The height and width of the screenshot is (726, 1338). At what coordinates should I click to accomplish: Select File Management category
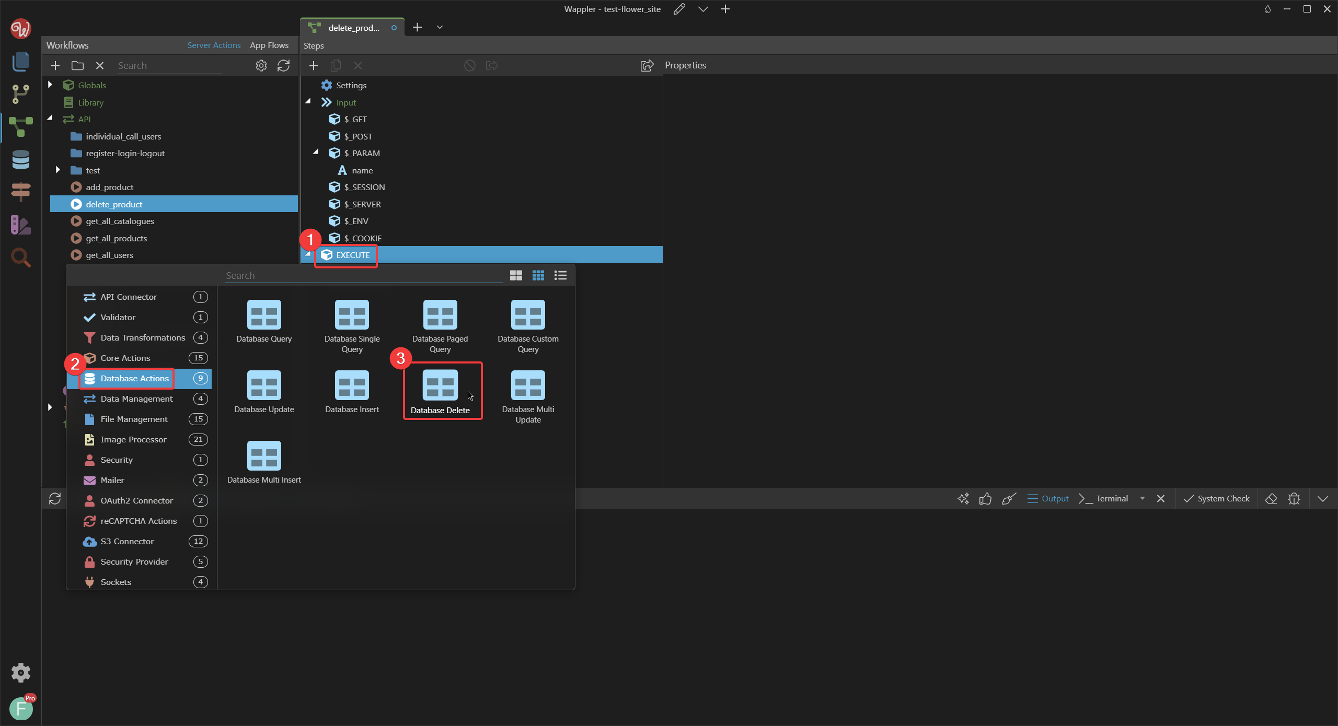click(x=139, y=419)
